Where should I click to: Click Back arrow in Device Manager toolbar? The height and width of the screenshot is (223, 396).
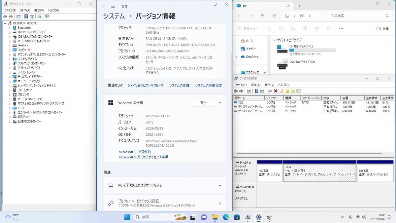point(5,16)
